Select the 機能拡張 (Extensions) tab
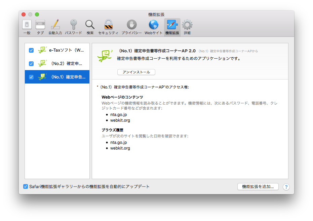Image resolution: width=313 pixels, height=221 pixels. pyautogui.click(x=172, y=27)
